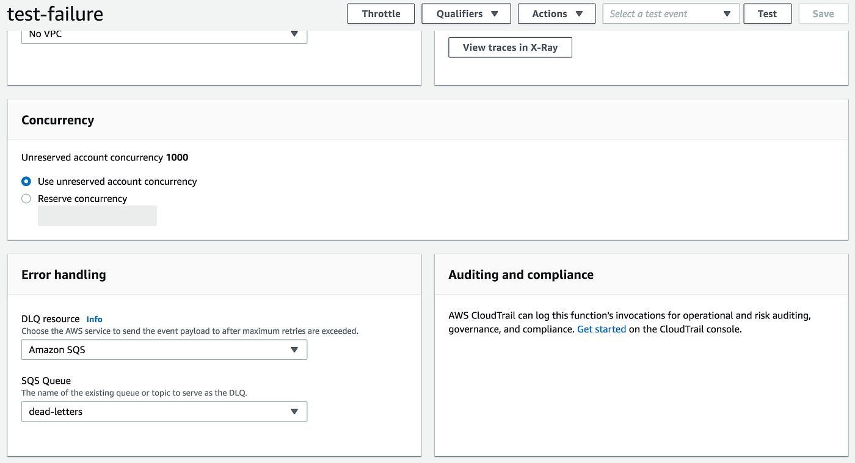The height and width of the screenshot is (463, 855).
Task: Click the View traces in X-Ray button
Action: click(510, 47)
